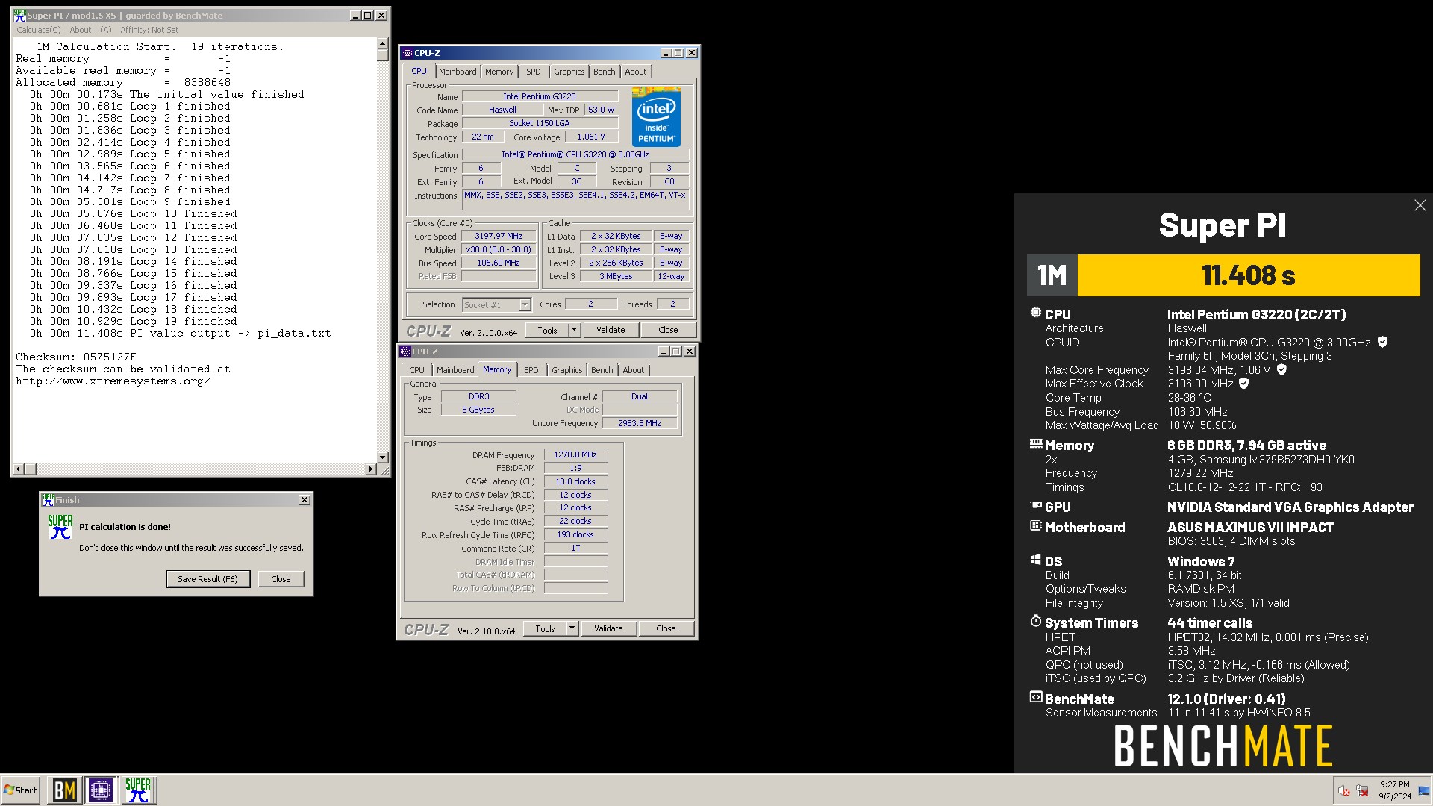Open SPD tab in bottom CPU-Z
This screenshot has height=806, width=1433.
click(x=531, y=370)
